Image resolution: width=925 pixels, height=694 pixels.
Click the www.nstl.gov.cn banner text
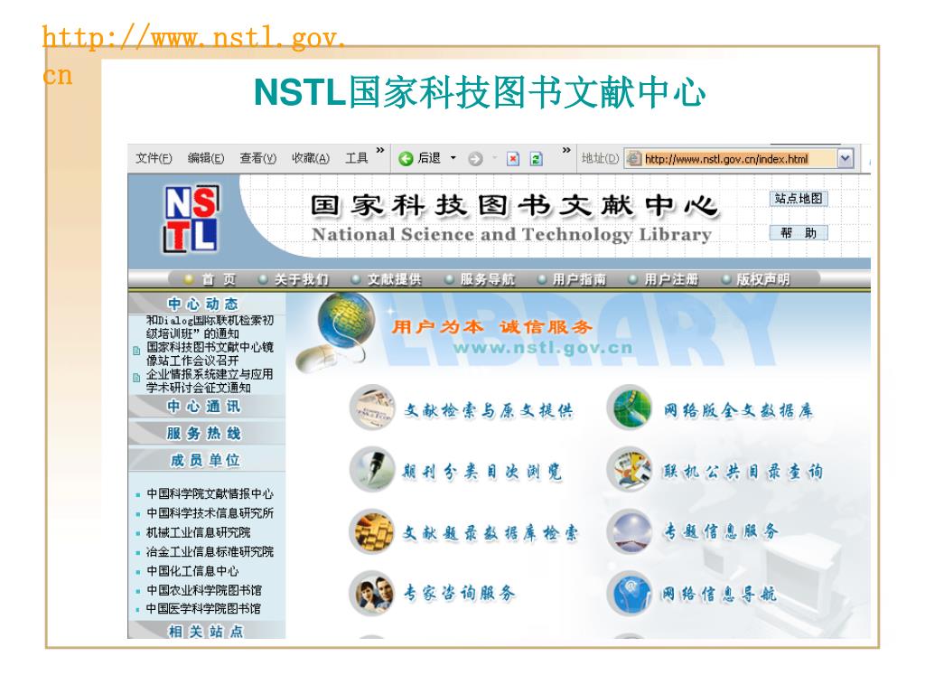point(543,348)
